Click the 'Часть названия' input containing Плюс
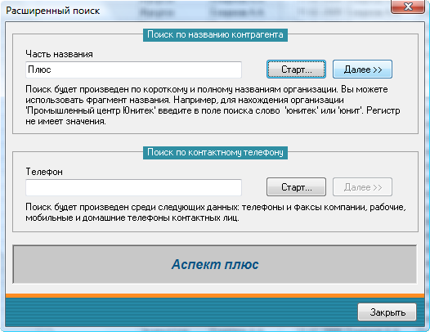The image size is (430, 332). [x=133, y=70]
